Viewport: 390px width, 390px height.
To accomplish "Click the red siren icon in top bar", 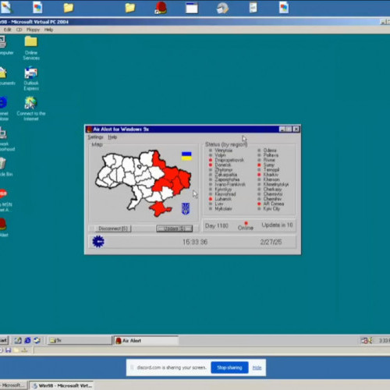I will click(x=161, y=8).
